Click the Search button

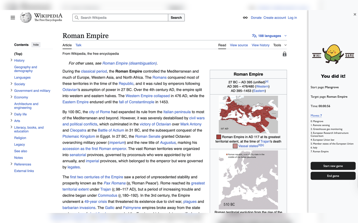pos(176,18)
